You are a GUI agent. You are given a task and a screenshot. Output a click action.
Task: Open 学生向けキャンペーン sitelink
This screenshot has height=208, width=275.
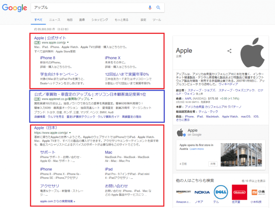click(59, 74)
